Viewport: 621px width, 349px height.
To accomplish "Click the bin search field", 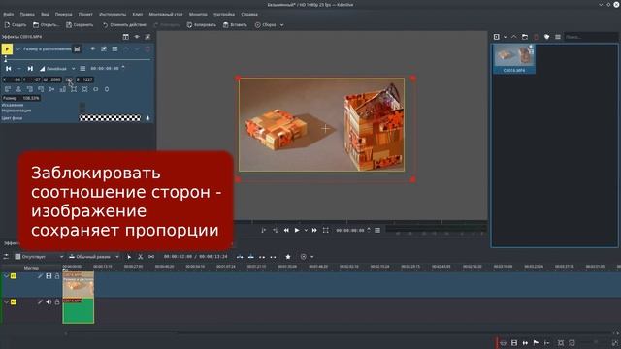I will (x=591, y=37).
